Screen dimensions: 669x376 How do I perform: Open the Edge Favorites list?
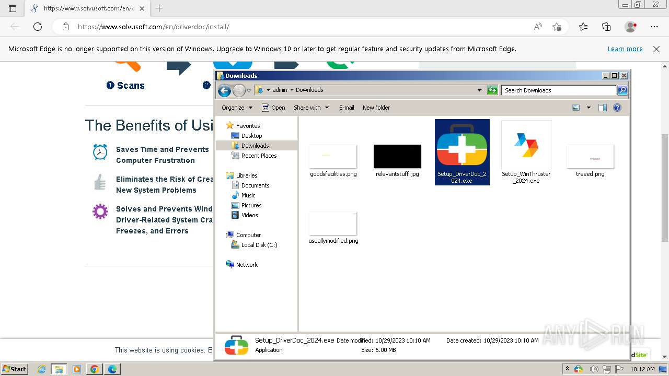(x=583, y=27)
